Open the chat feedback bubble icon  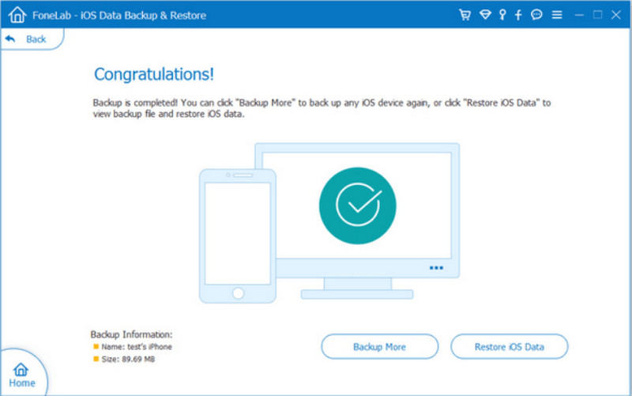pos(537,15)
